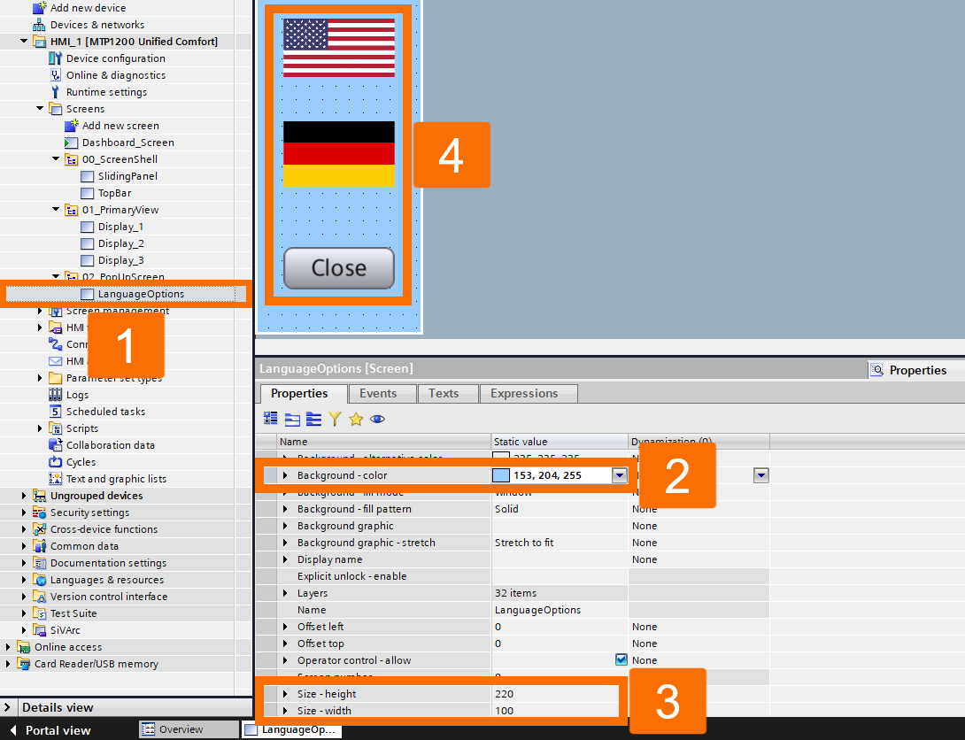Viewport: 965px width, 740px height.
Task: Click the TopBar screen icon
Action: coord(88,193)
